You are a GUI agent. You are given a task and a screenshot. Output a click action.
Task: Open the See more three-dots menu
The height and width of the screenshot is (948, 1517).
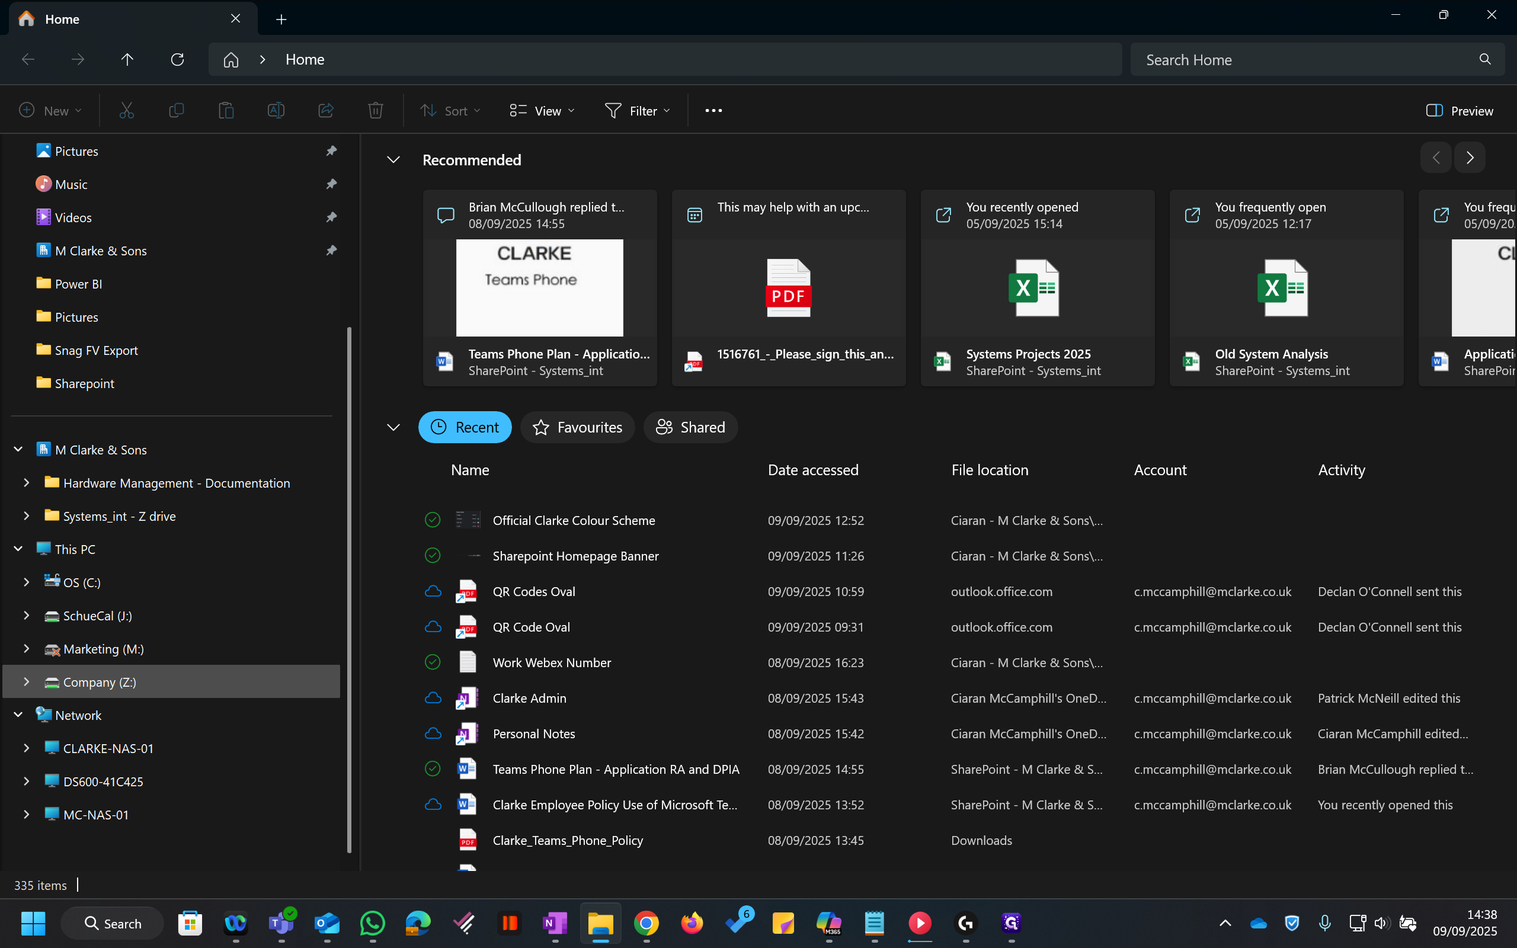pos(713,111)
